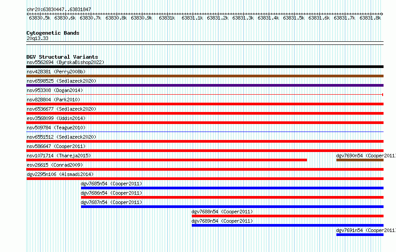Open nsv6598525 (Sedlazeck2020) variant label
The height and width of the screenshot is (252, 396).
click(61, 81)
